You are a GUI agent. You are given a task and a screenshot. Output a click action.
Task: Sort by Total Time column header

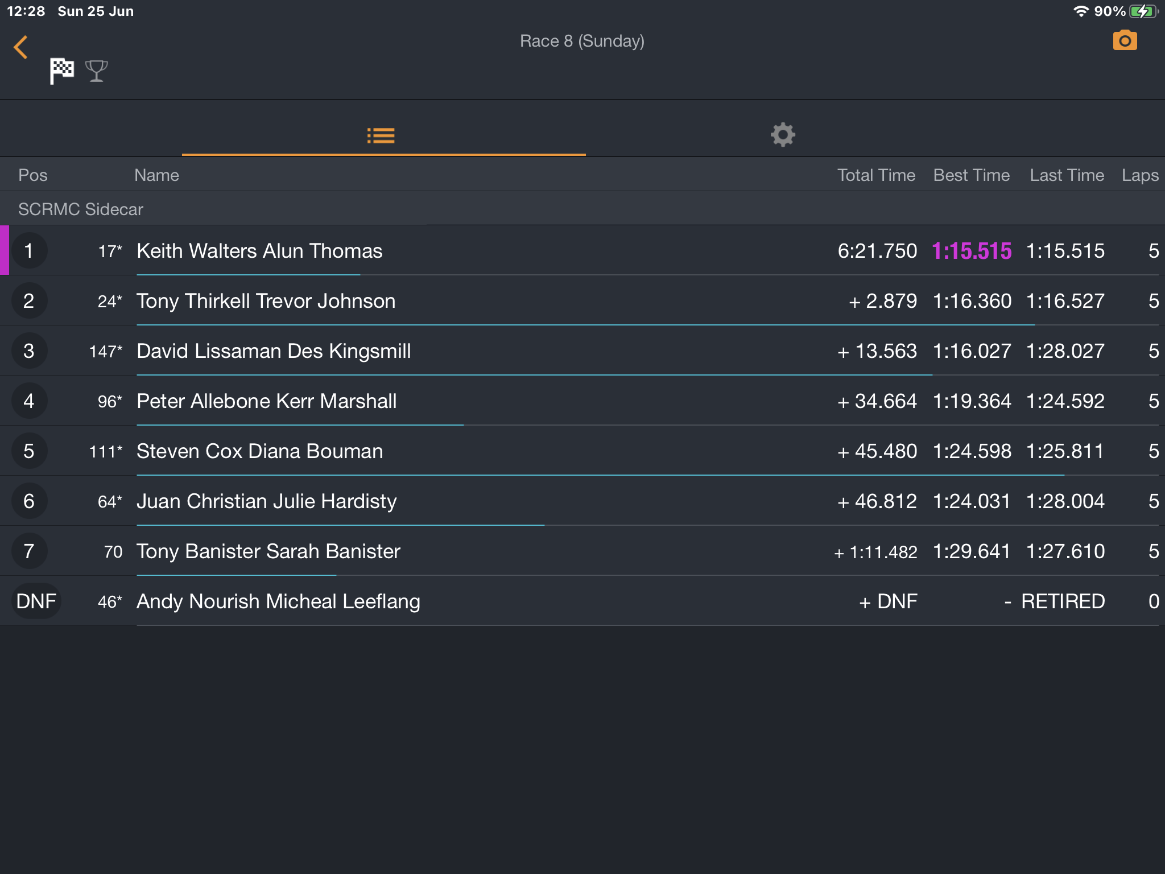(x=876, y=175)
